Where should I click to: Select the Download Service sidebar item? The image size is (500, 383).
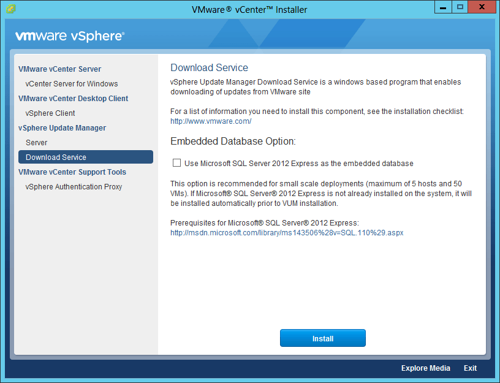click(85, 157)
